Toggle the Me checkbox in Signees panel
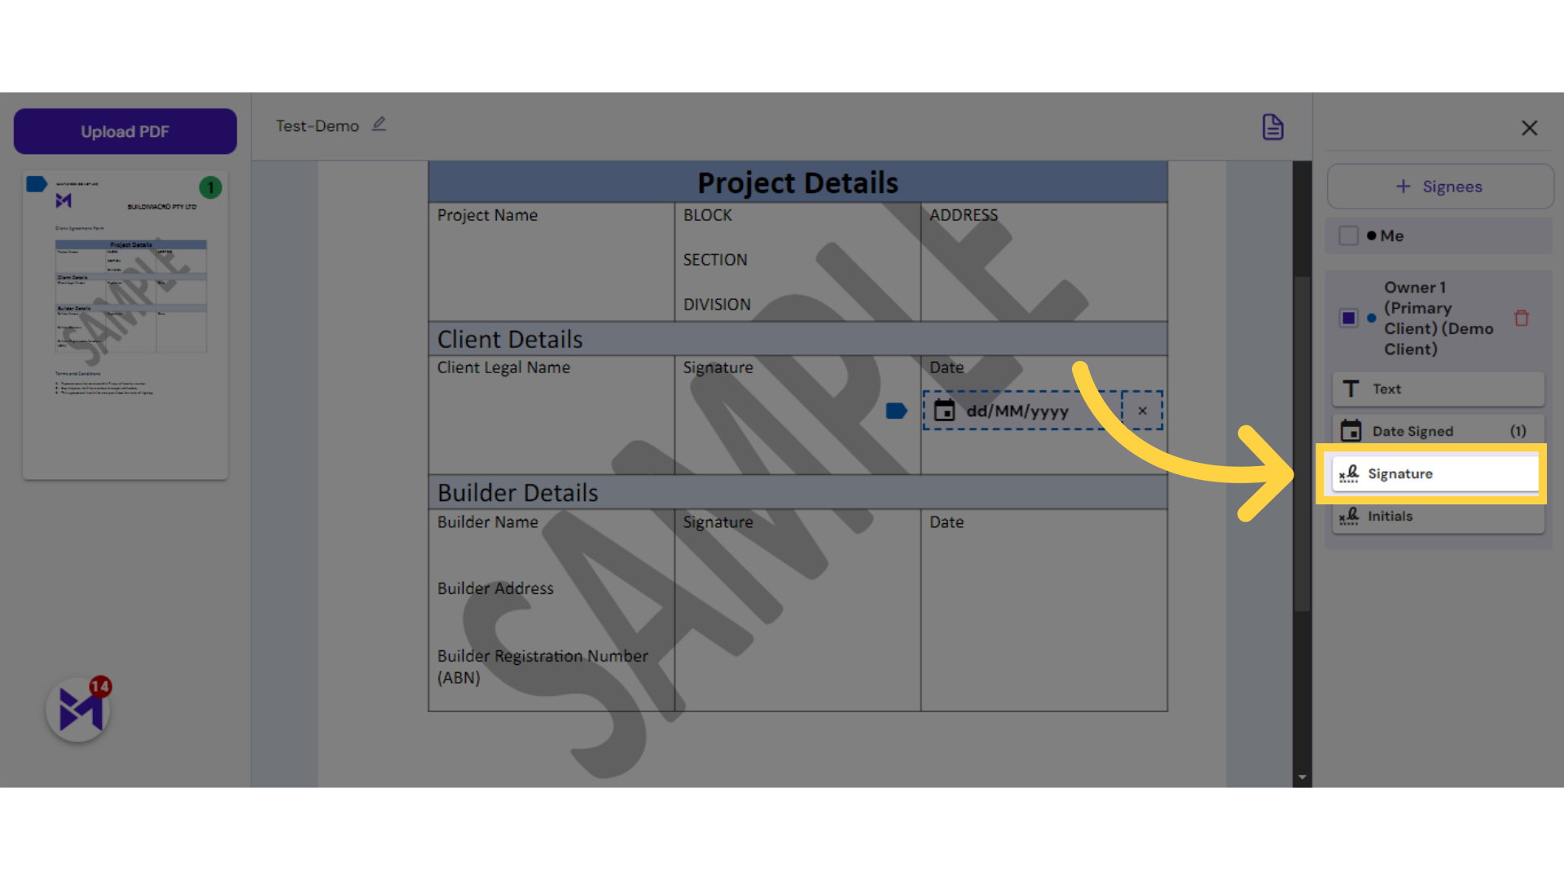The height and width of the screenshot is (880, 1564). 1348,234
